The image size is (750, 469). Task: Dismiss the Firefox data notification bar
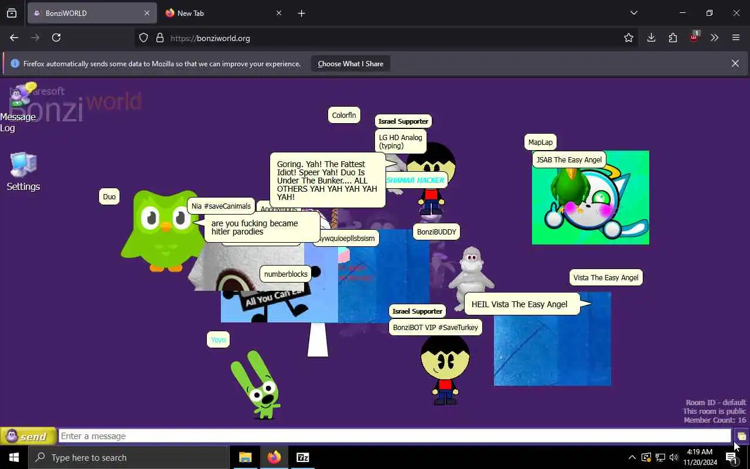point(735,63)
